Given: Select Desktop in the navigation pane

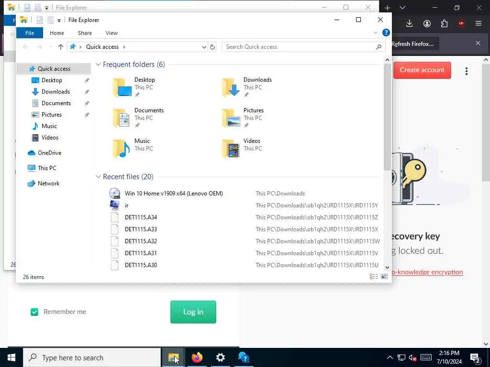Looking at the screenshot, I should [52, 80].
